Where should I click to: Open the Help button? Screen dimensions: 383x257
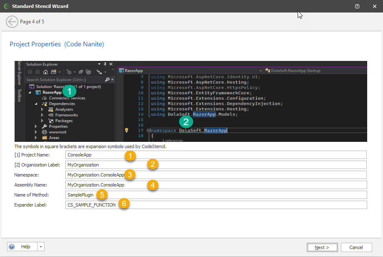25,247
